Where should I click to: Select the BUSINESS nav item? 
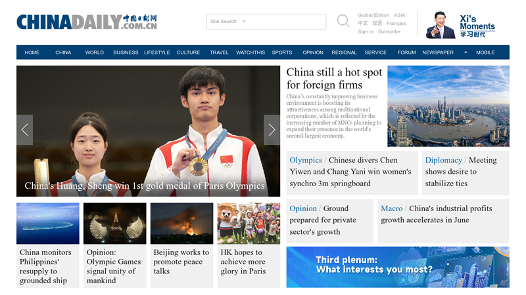[126, 52]
